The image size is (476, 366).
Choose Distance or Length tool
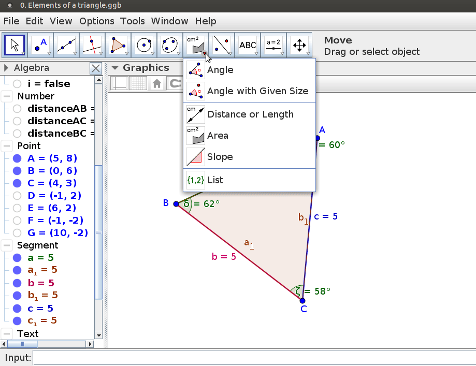point(249,114)
